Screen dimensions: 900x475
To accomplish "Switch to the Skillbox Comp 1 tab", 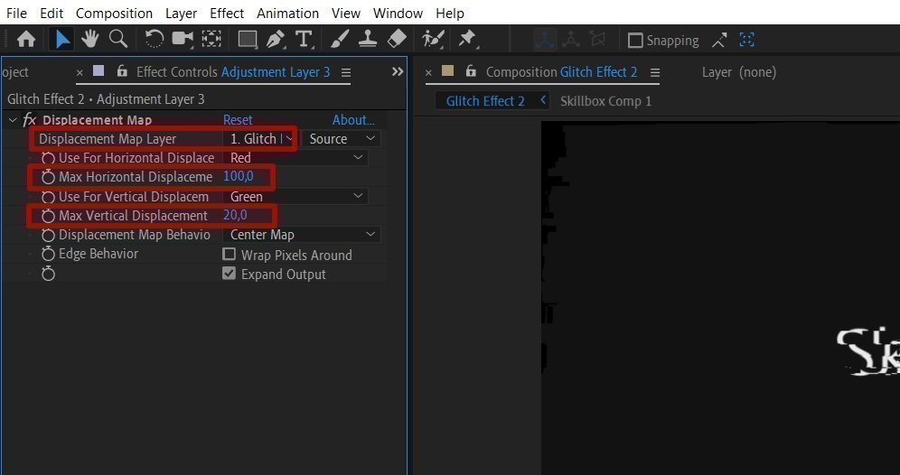I will (x=605, y=101).
